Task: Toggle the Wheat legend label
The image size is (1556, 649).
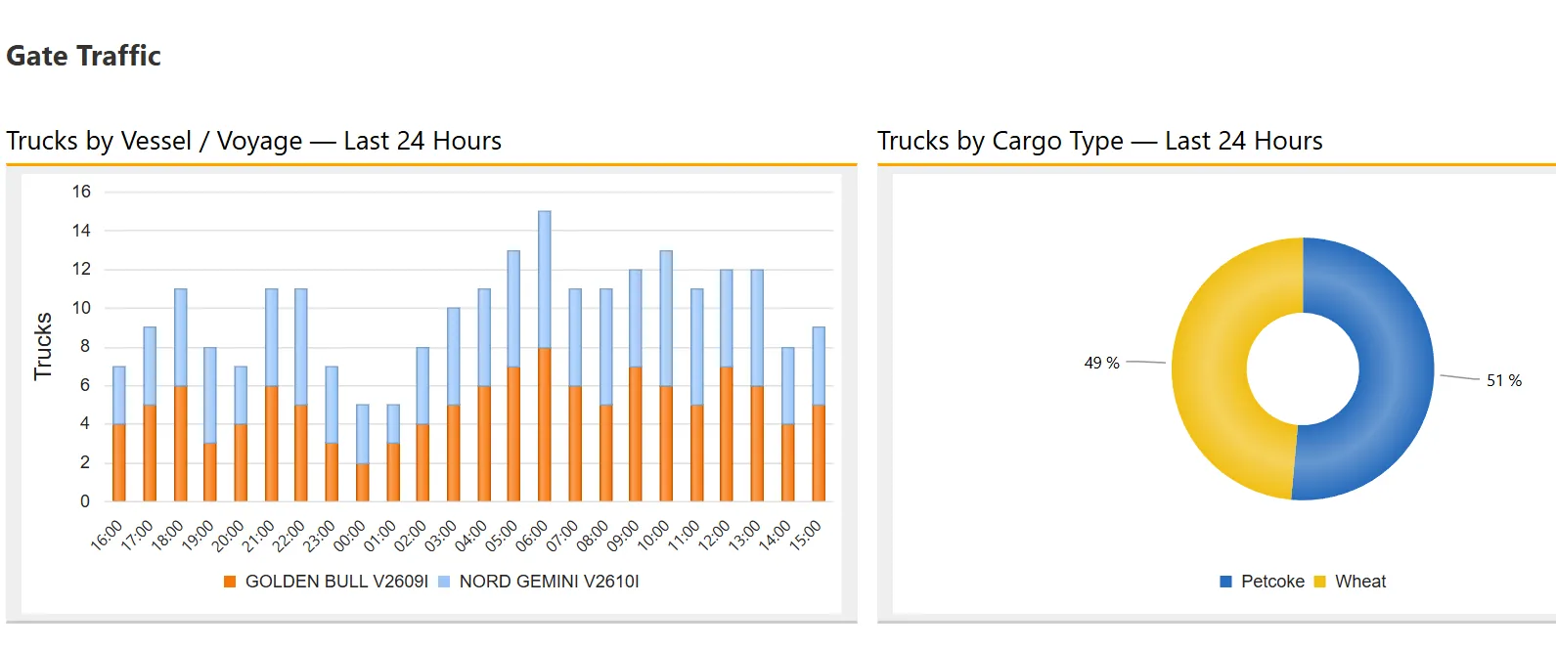Action: (x=1360, y=582)
